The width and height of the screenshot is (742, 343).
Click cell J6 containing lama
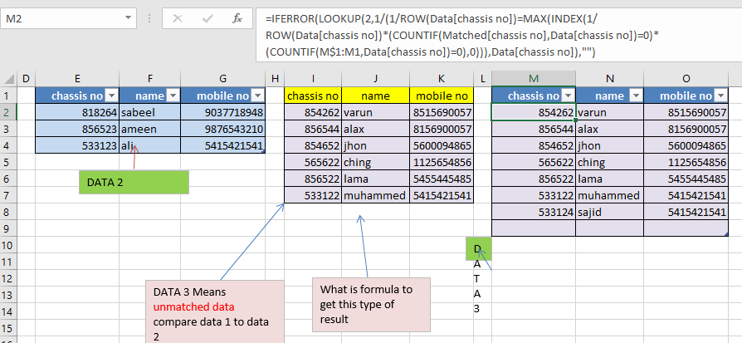[x=376, y=179]
